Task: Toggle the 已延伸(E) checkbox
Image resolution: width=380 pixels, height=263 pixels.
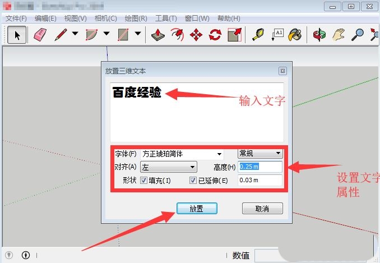Action: pyautogui.click(x=193, y=181)
